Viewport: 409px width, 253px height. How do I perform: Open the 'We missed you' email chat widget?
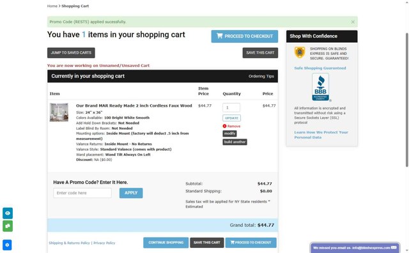[x=355, y=248]
